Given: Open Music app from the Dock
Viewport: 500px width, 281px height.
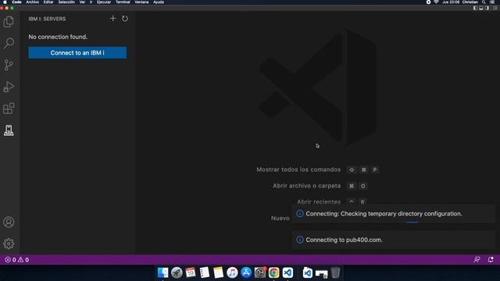Looking at the screenshot, I should coord(232,272).
